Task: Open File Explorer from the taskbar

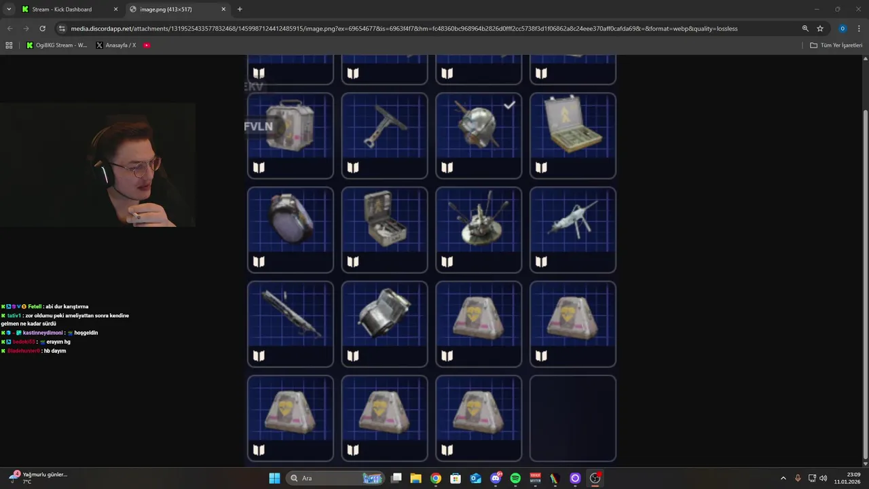Action: click(416, 478)
